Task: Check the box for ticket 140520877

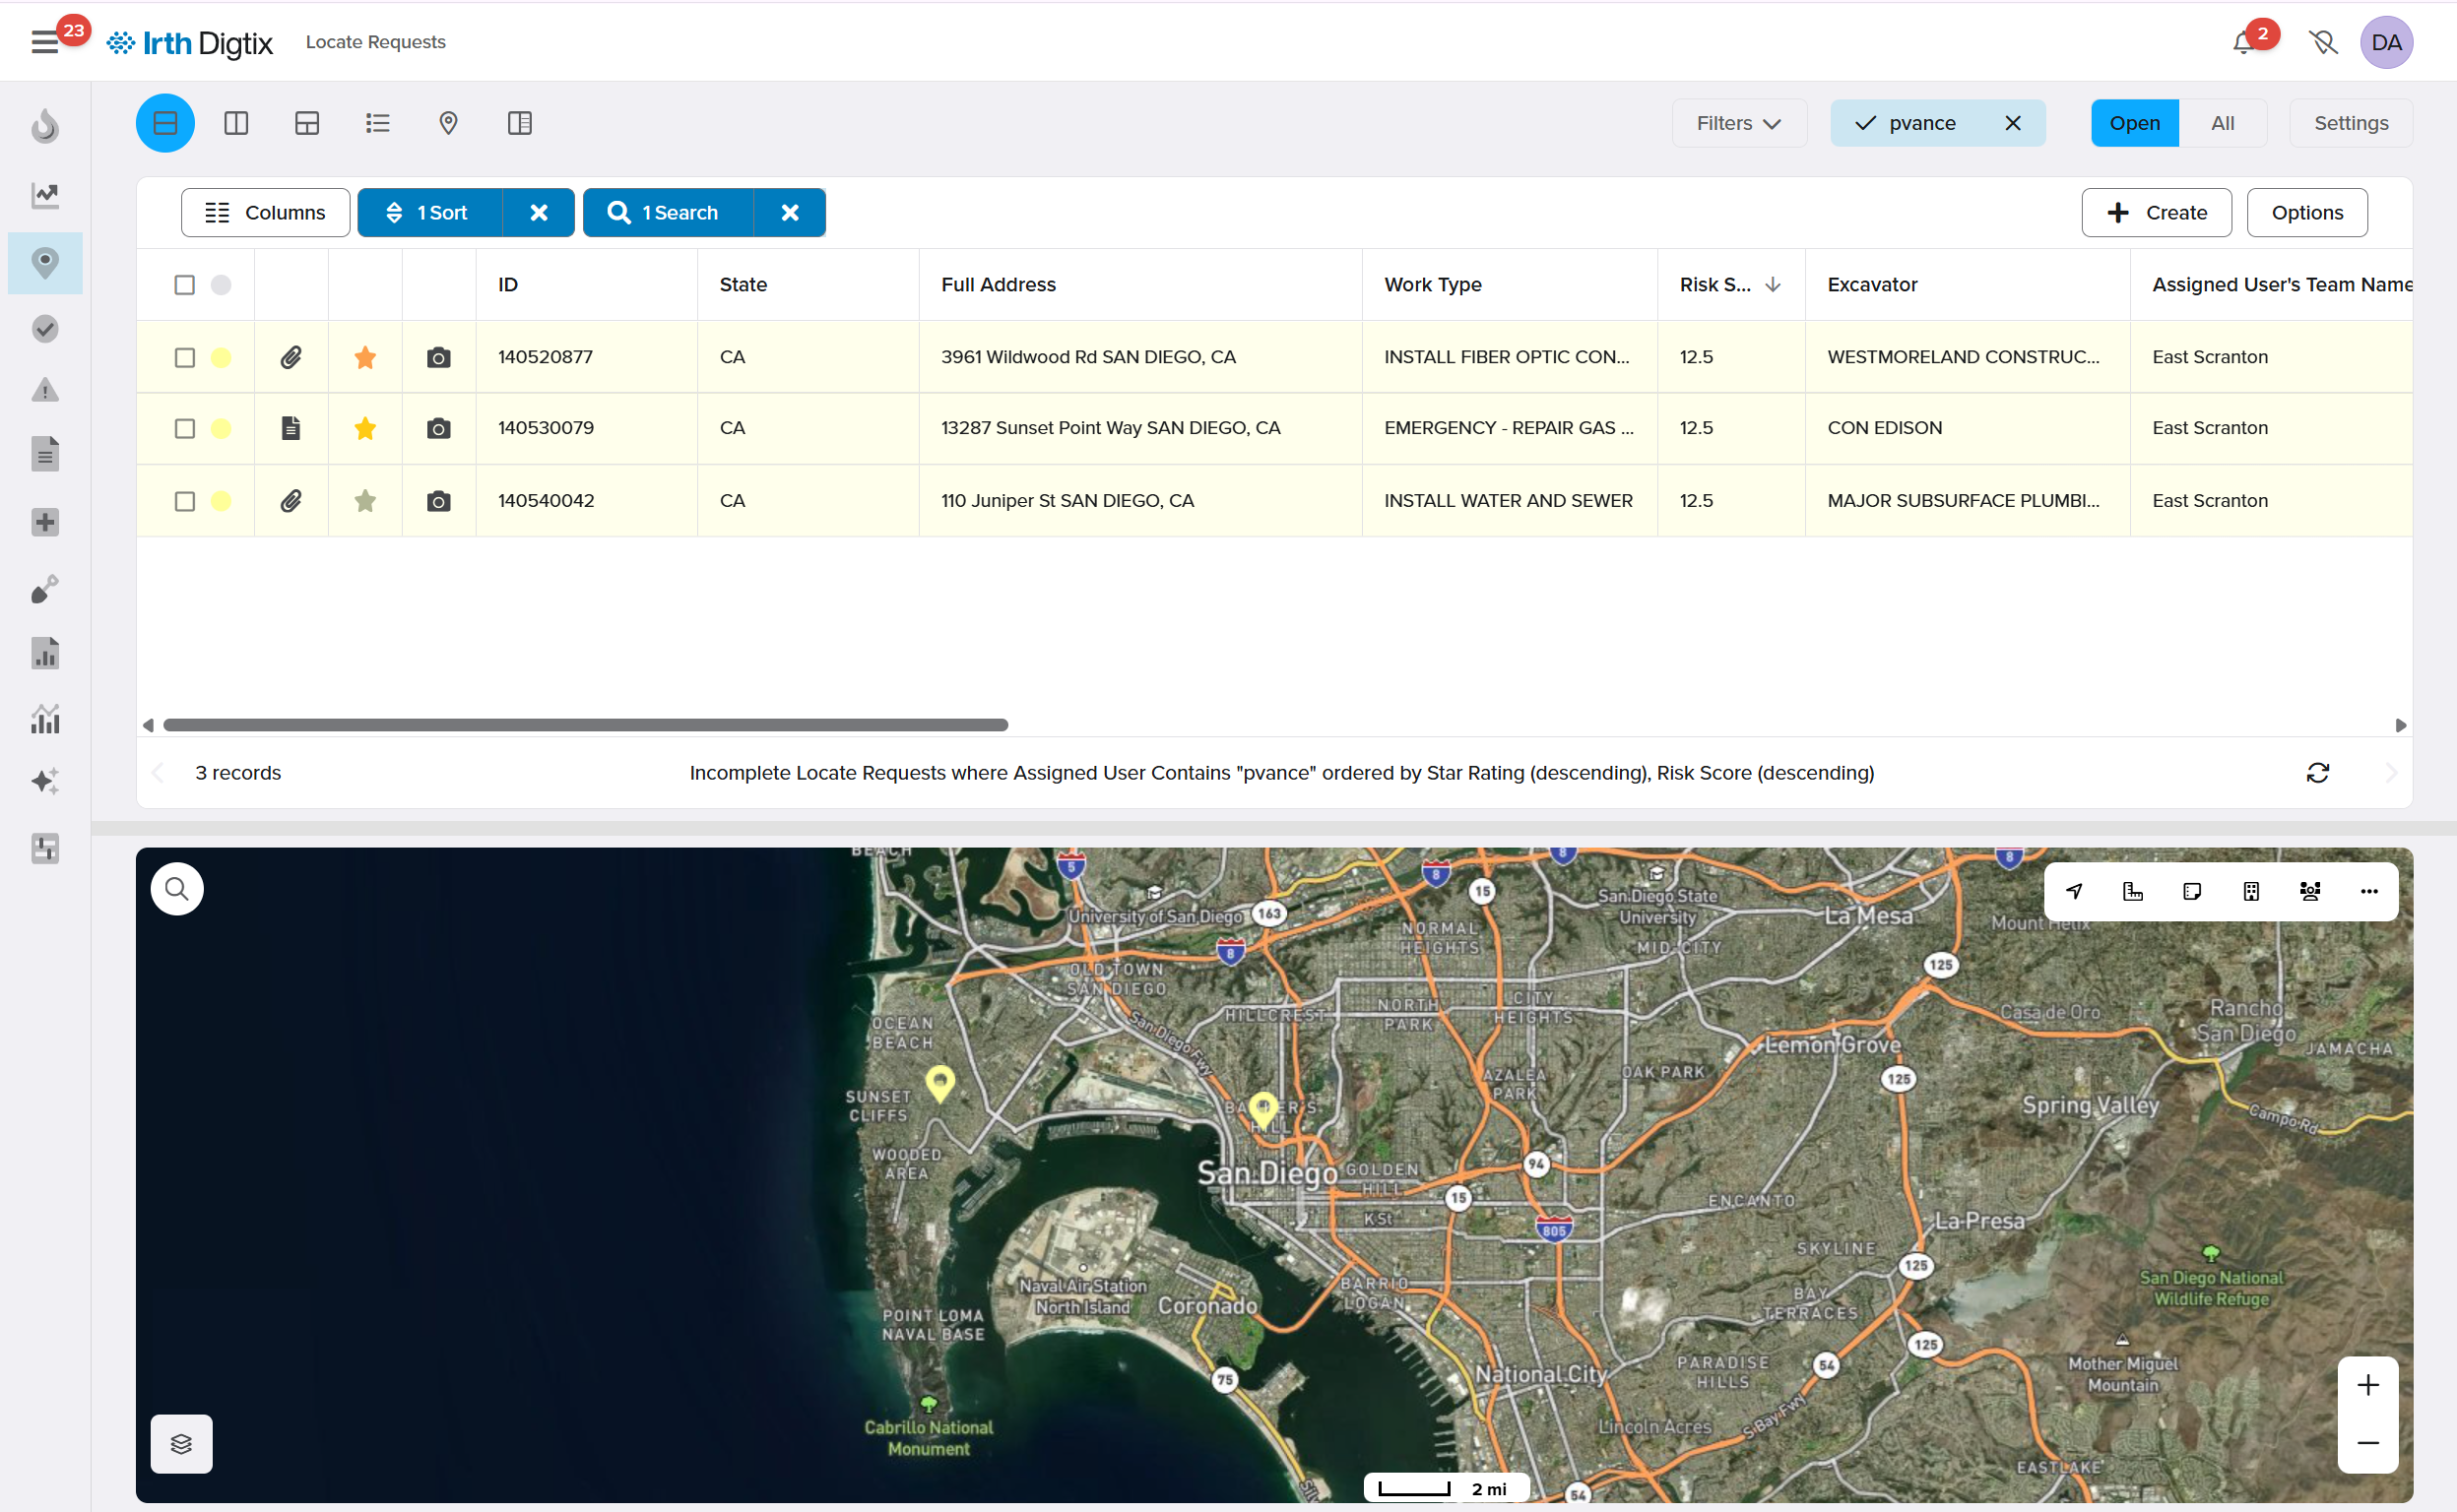Action: click(184, 357)
